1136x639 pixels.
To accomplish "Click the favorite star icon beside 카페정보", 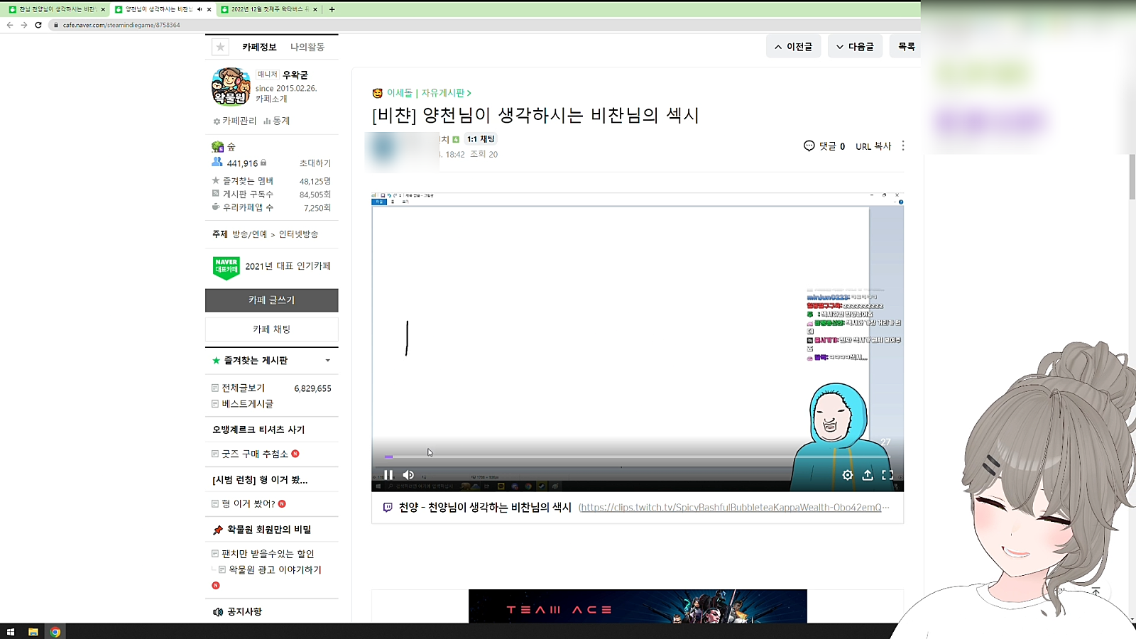I will click(220, 47).
